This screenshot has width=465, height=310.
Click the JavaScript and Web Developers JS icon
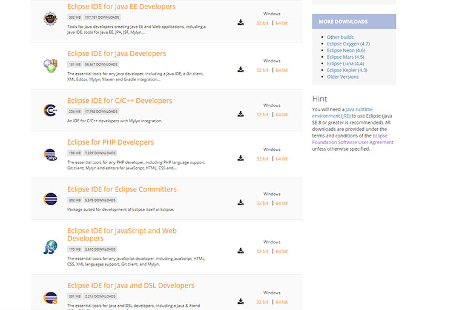point(50,247)
